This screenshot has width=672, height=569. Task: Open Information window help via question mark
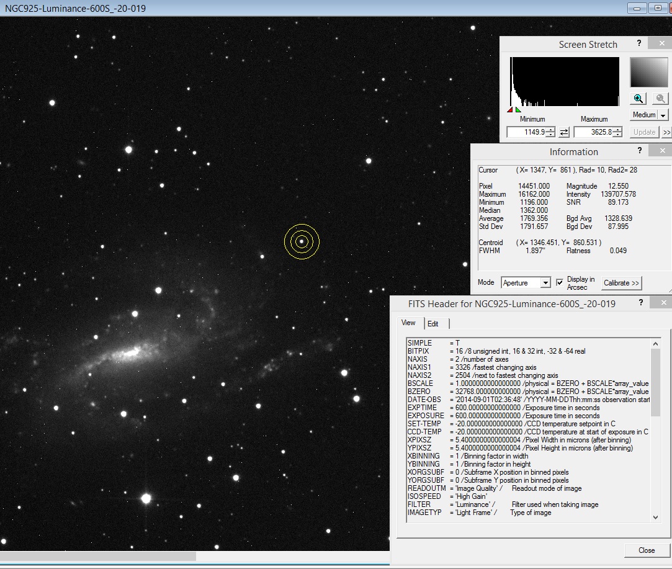639,151
